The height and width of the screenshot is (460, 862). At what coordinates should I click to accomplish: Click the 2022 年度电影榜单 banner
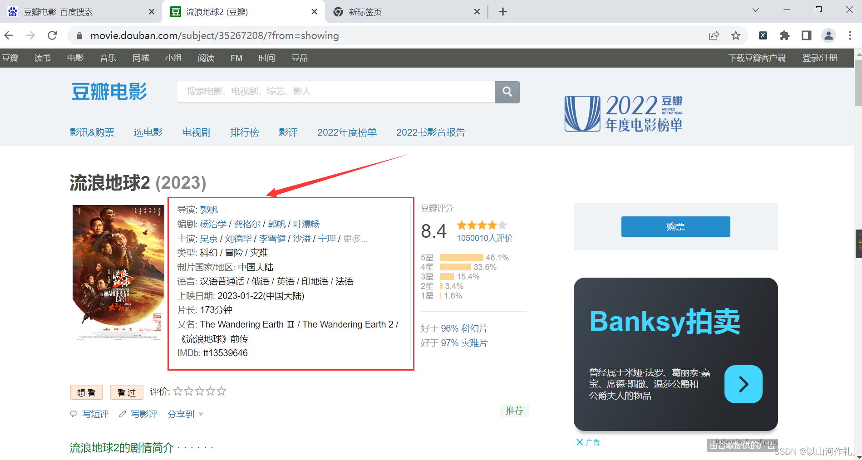[x=623, y=113]
